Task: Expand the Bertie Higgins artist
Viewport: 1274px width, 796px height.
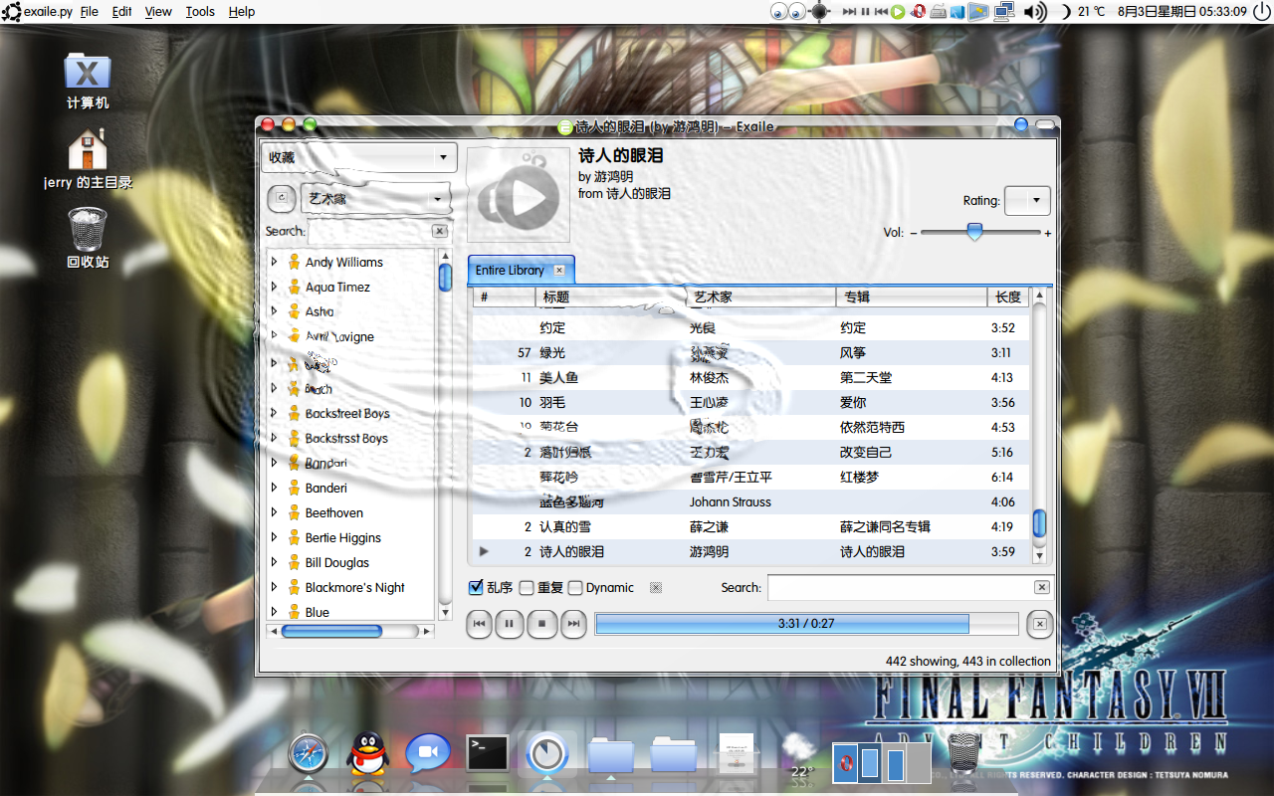Action: (x=274, y=537)
